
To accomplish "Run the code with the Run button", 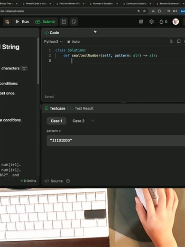I will click(22, 22).
